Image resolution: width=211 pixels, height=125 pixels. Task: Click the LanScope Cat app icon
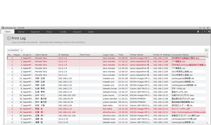click(x=3, y=28)
